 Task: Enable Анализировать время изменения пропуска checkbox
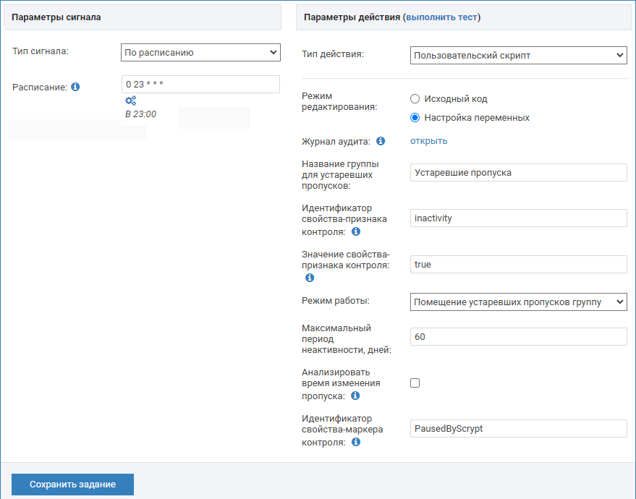click(415, 383)
